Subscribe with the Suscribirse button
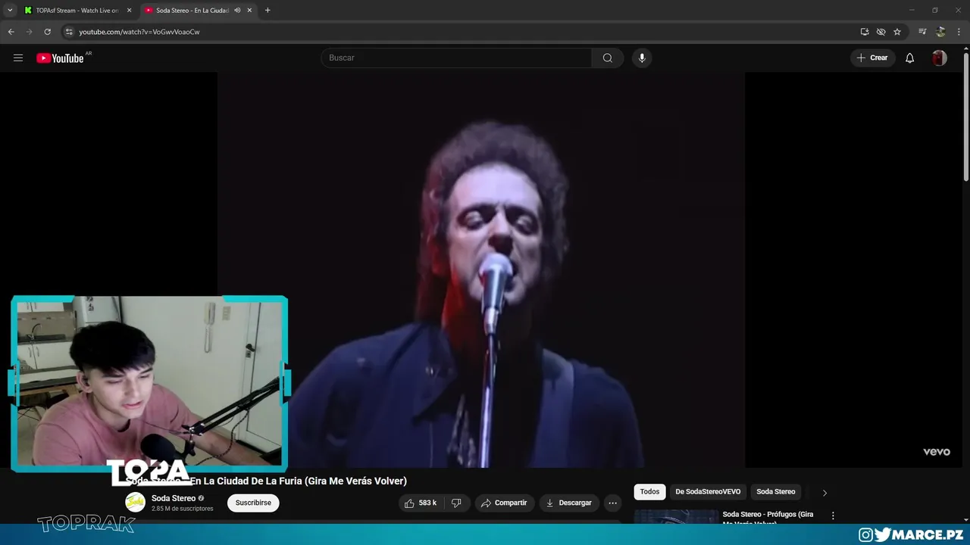The width and height of the screenshot is (970, 545). [253, 503]
